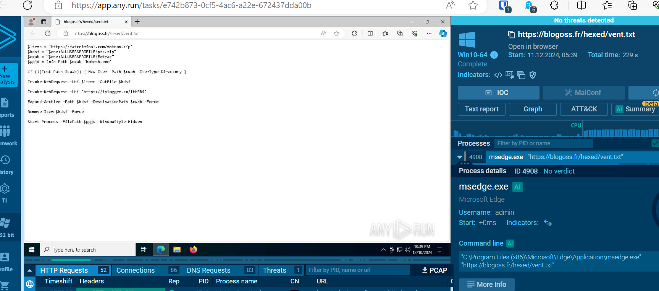This screenshot has width=659, height=291.
Task: Start a New analysis
Action: pos(9,75)
